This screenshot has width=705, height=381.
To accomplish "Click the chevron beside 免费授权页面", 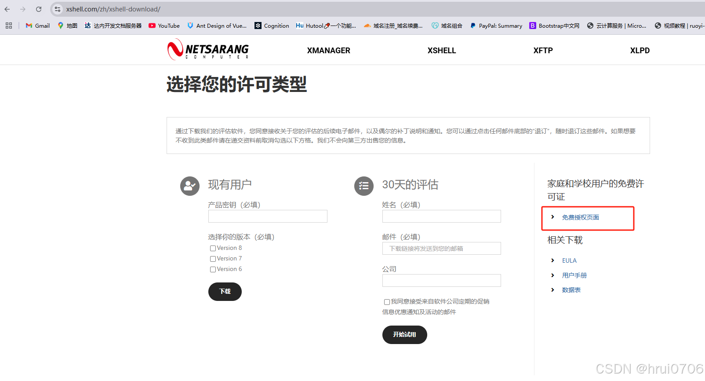I will [x=552, y=217].
